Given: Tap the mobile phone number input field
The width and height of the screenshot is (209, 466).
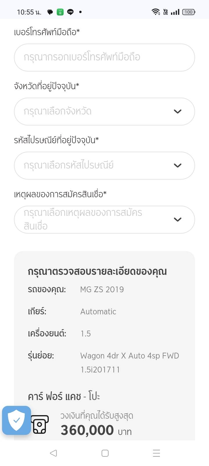Looking at the screenshot, I should tap(104, 58).
